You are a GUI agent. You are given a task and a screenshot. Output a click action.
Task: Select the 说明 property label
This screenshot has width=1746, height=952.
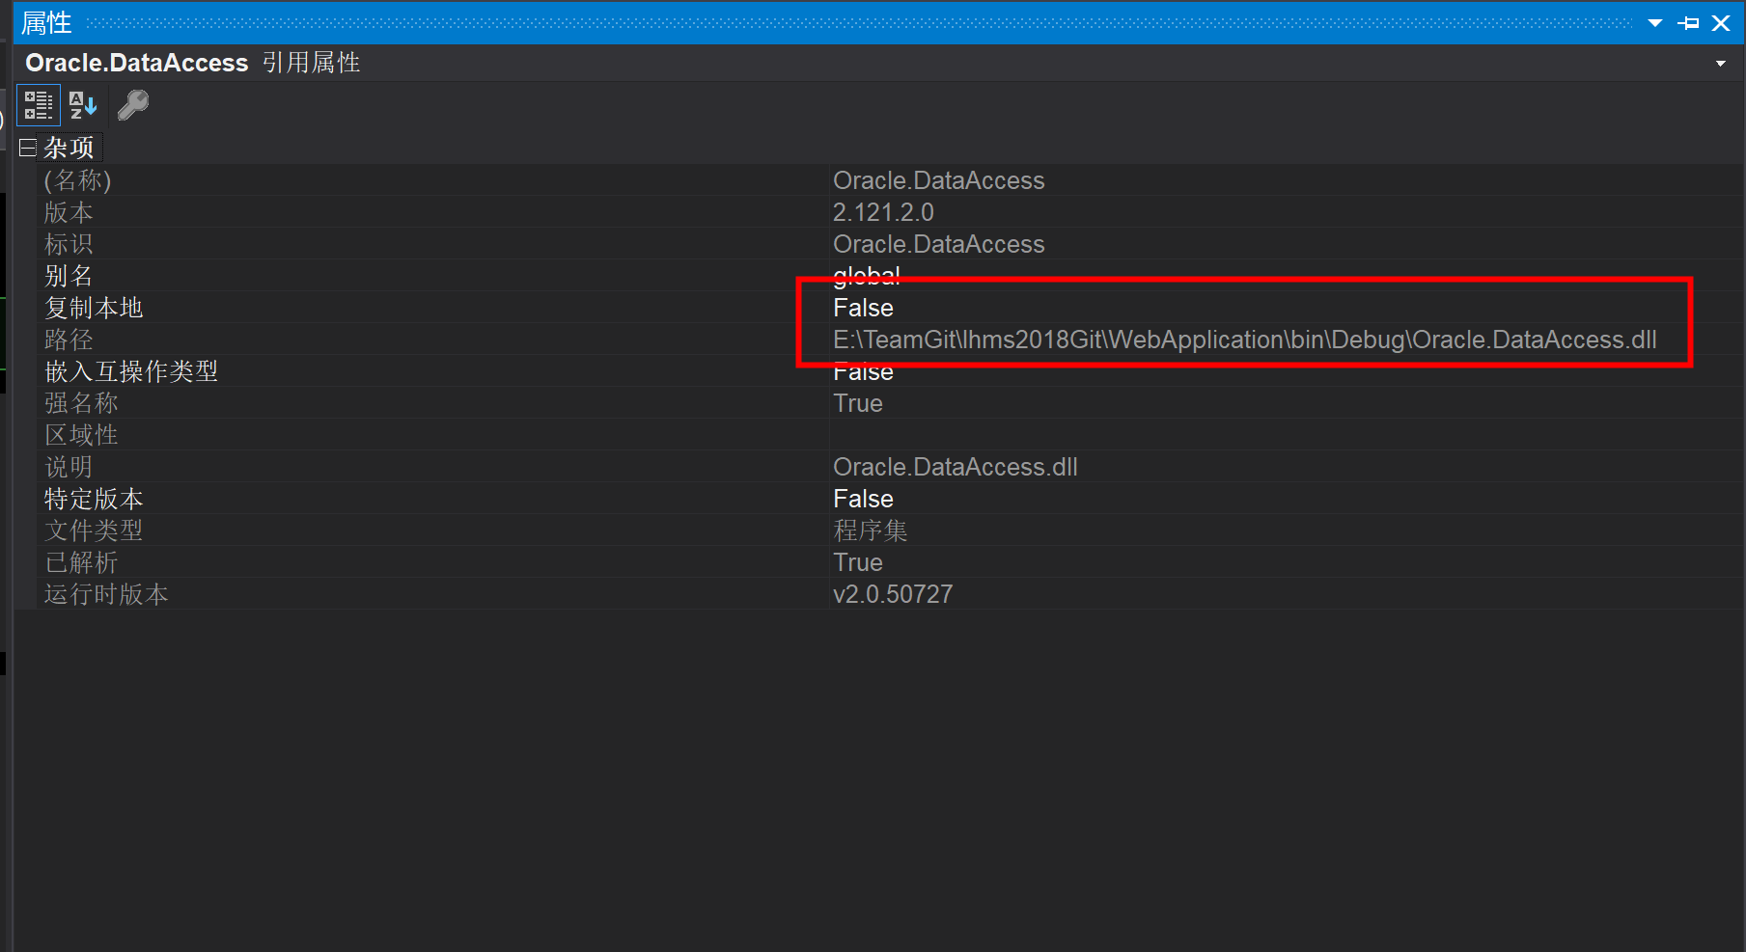pos(69,467)
